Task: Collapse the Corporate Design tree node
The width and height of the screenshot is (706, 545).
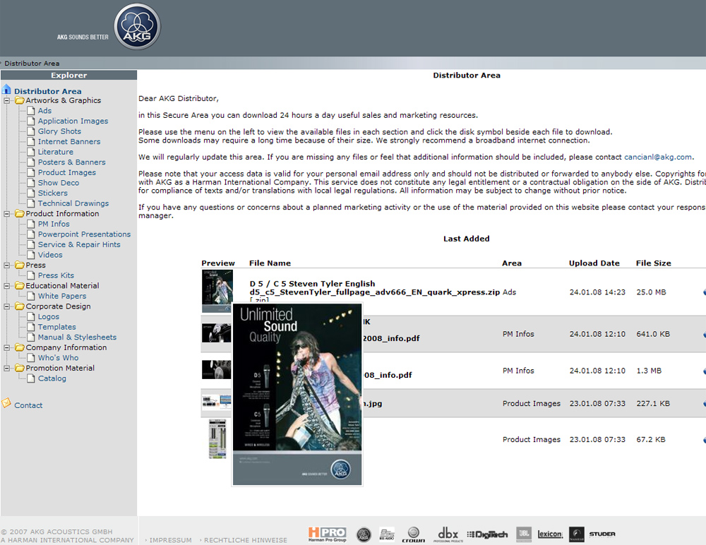Action: coord(7,307)
